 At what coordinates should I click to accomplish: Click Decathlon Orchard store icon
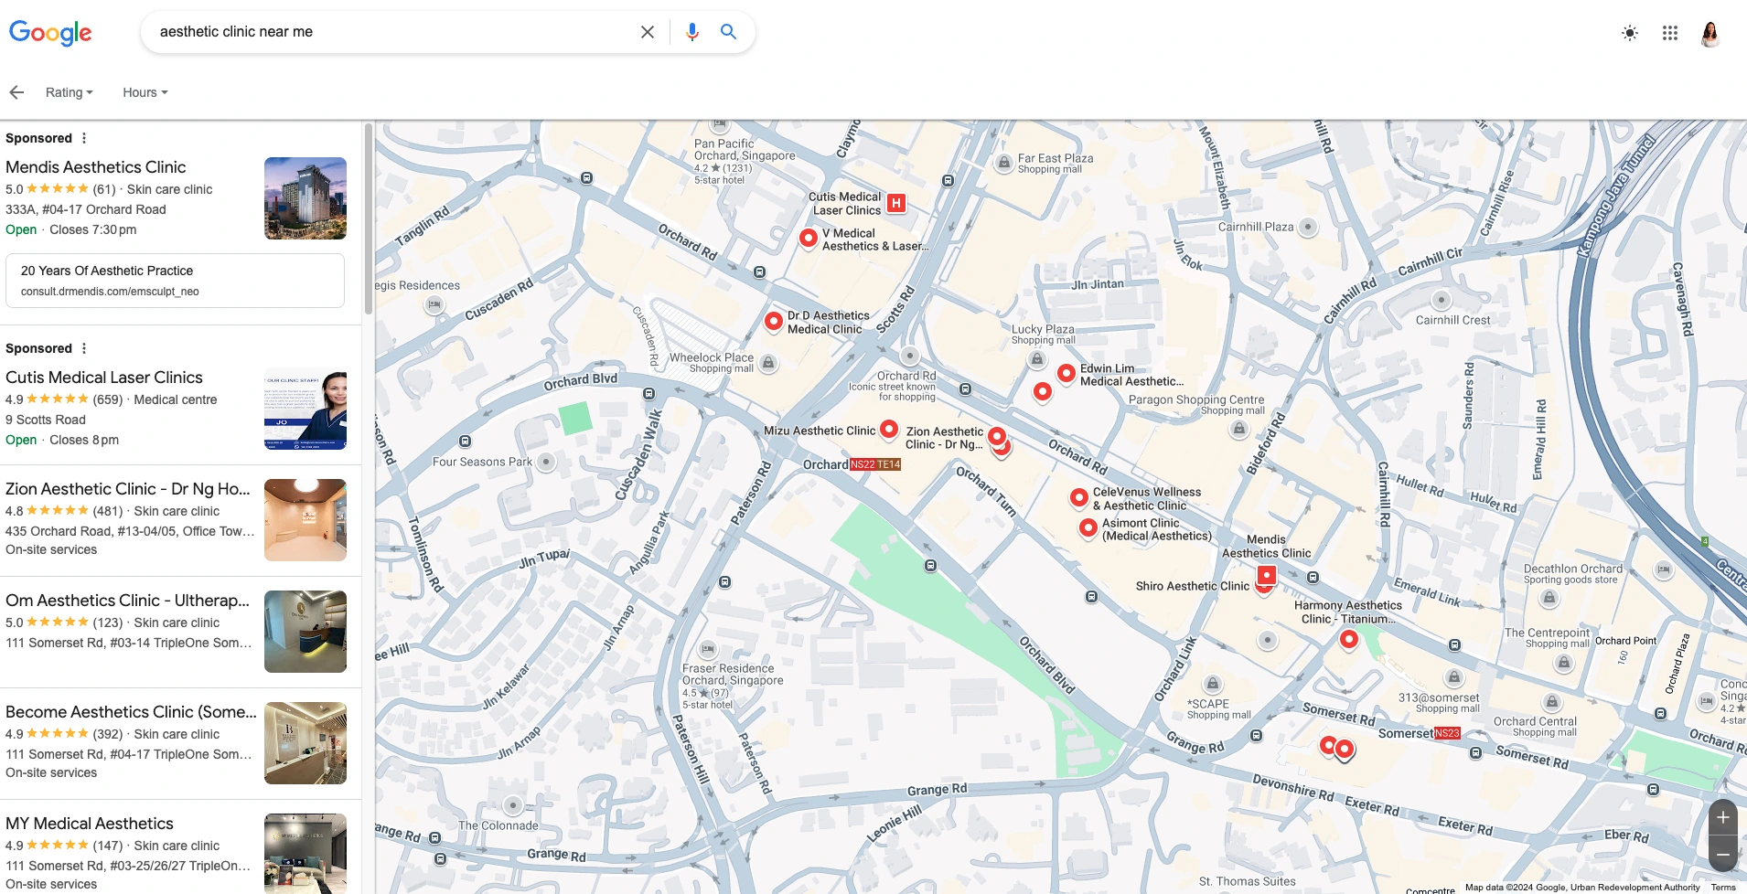tap(1549, 598)
